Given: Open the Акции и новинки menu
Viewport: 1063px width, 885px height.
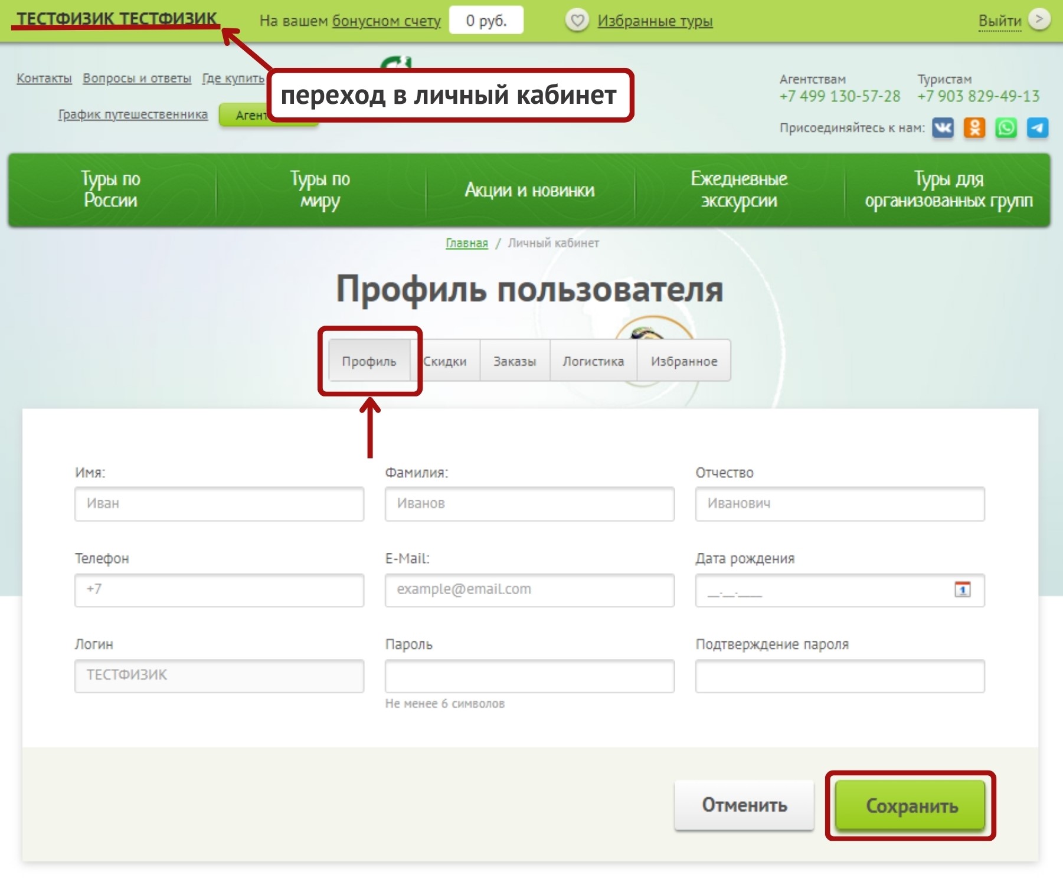Looking at the screenshot, I should (x=529, y=190).
